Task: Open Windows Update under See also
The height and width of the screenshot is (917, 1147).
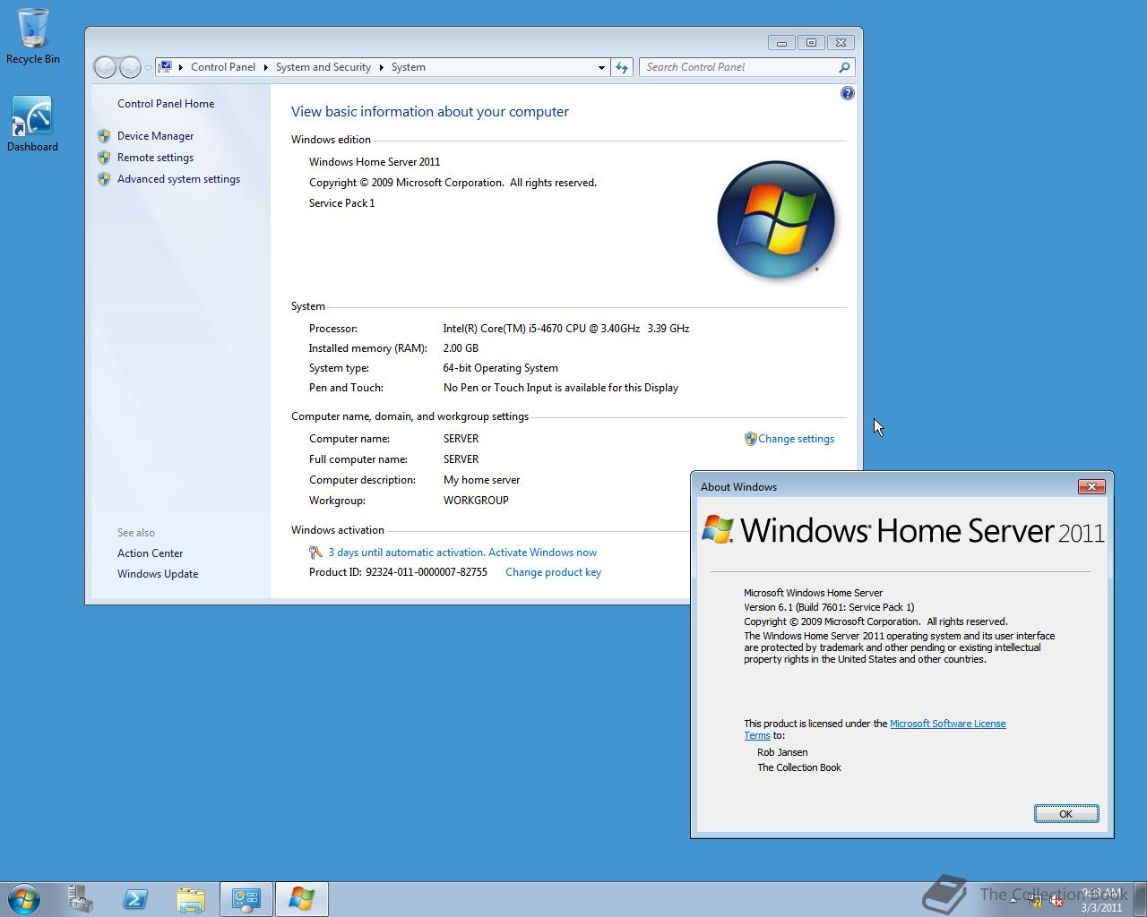Action: point(158,574)
